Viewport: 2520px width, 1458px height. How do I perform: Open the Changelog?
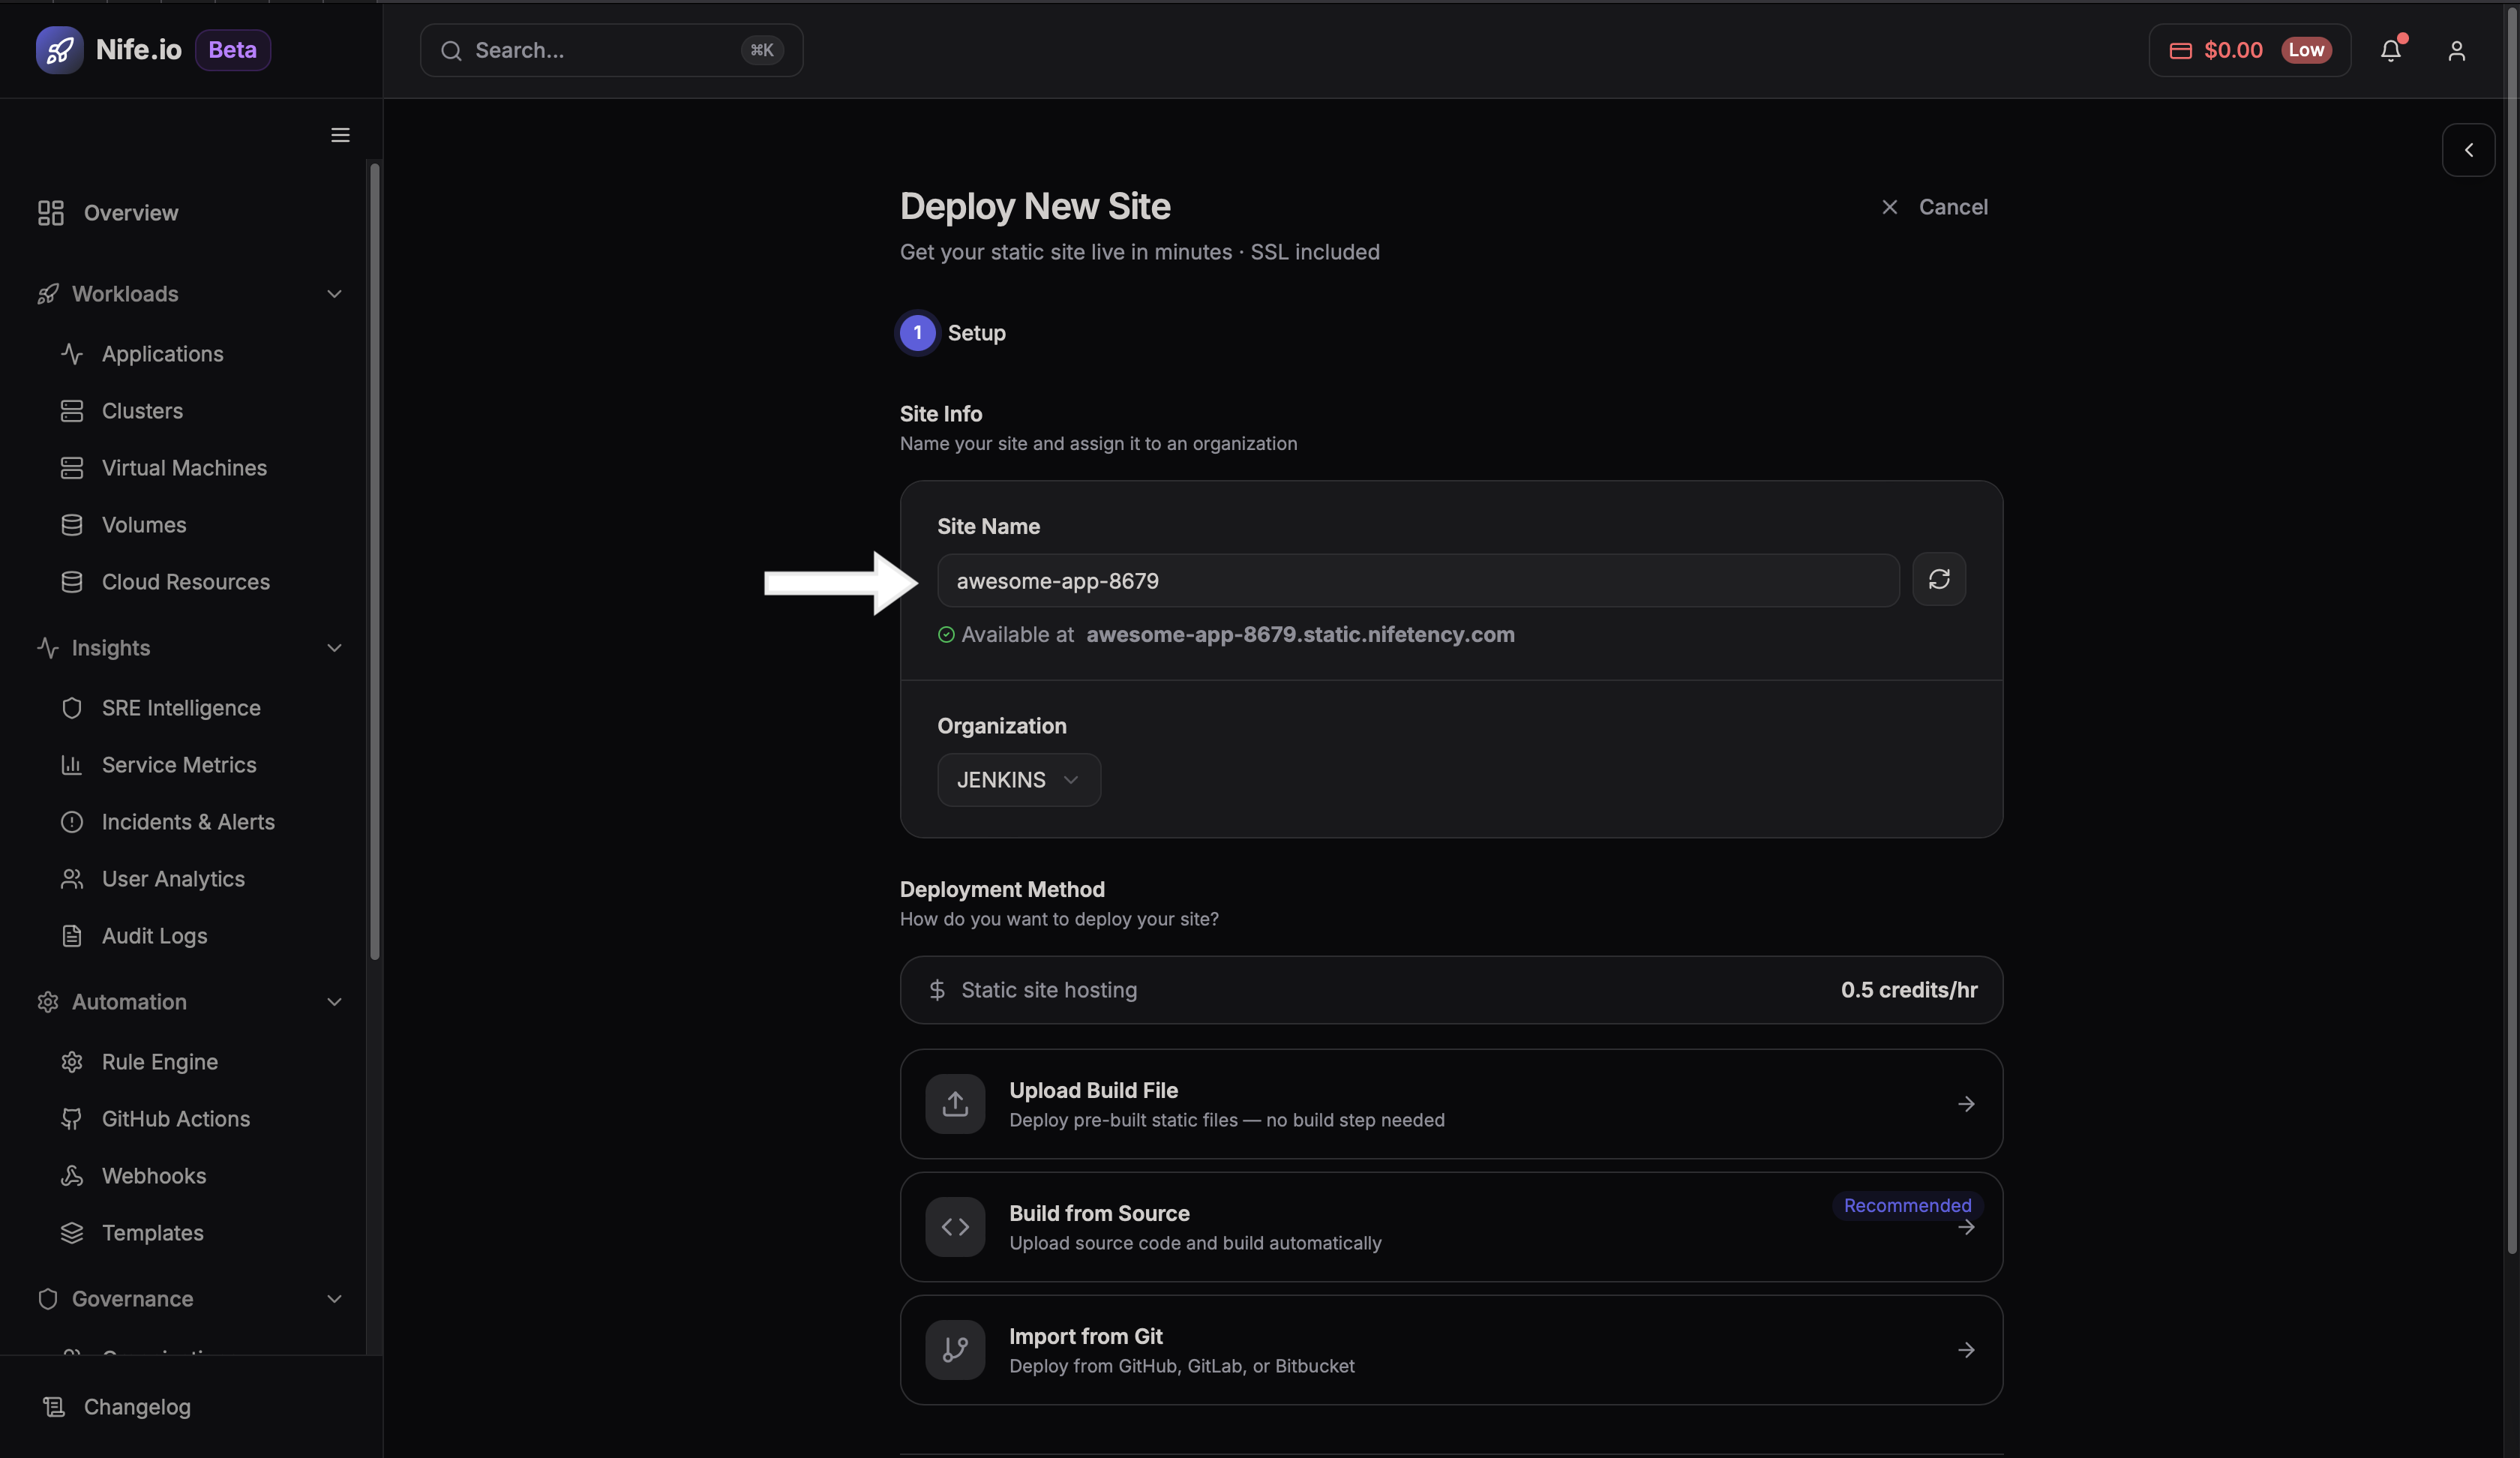coord(137,1406)
